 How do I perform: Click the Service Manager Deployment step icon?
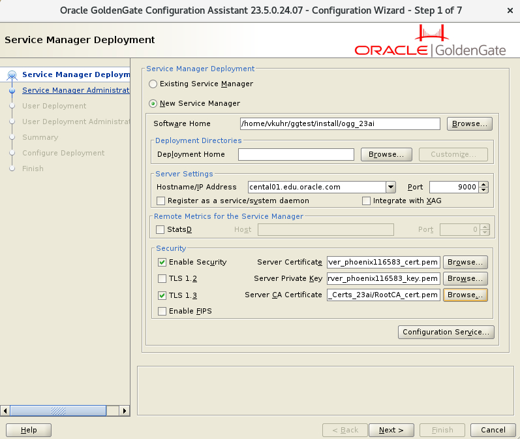pyautogui.click(x=12, y=75)
